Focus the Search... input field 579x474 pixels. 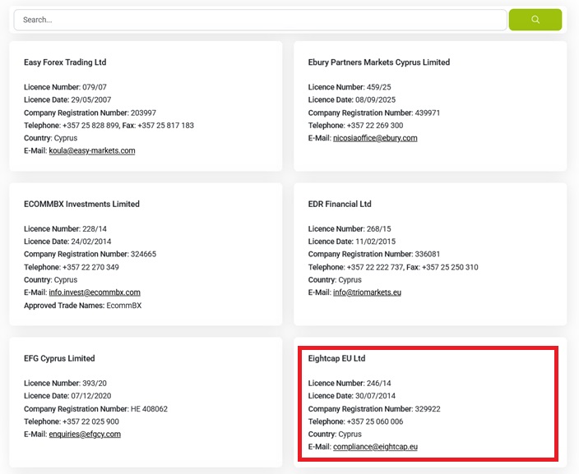pyautogui.click(x=260, y=20)
